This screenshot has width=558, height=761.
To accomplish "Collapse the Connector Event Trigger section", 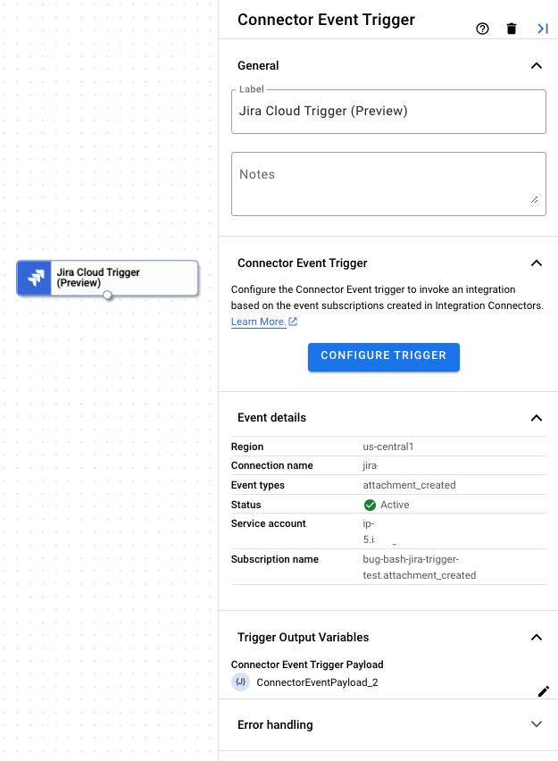I will coord(537,263).
